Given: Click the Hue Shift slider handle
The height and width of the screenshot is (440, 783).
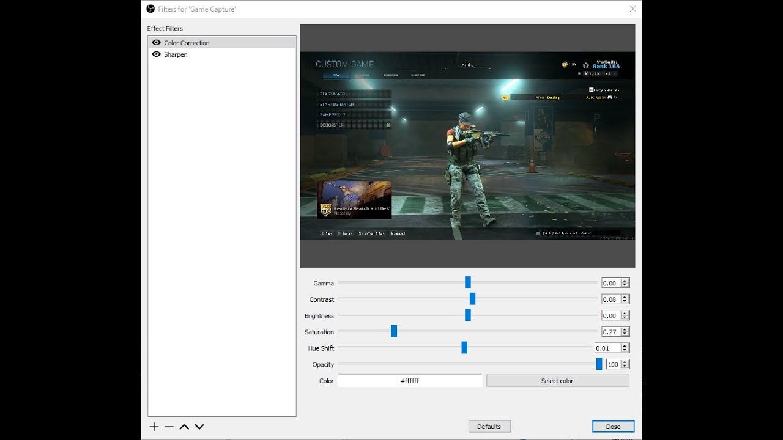Looking at the screenshot, I should coord(464,348).
